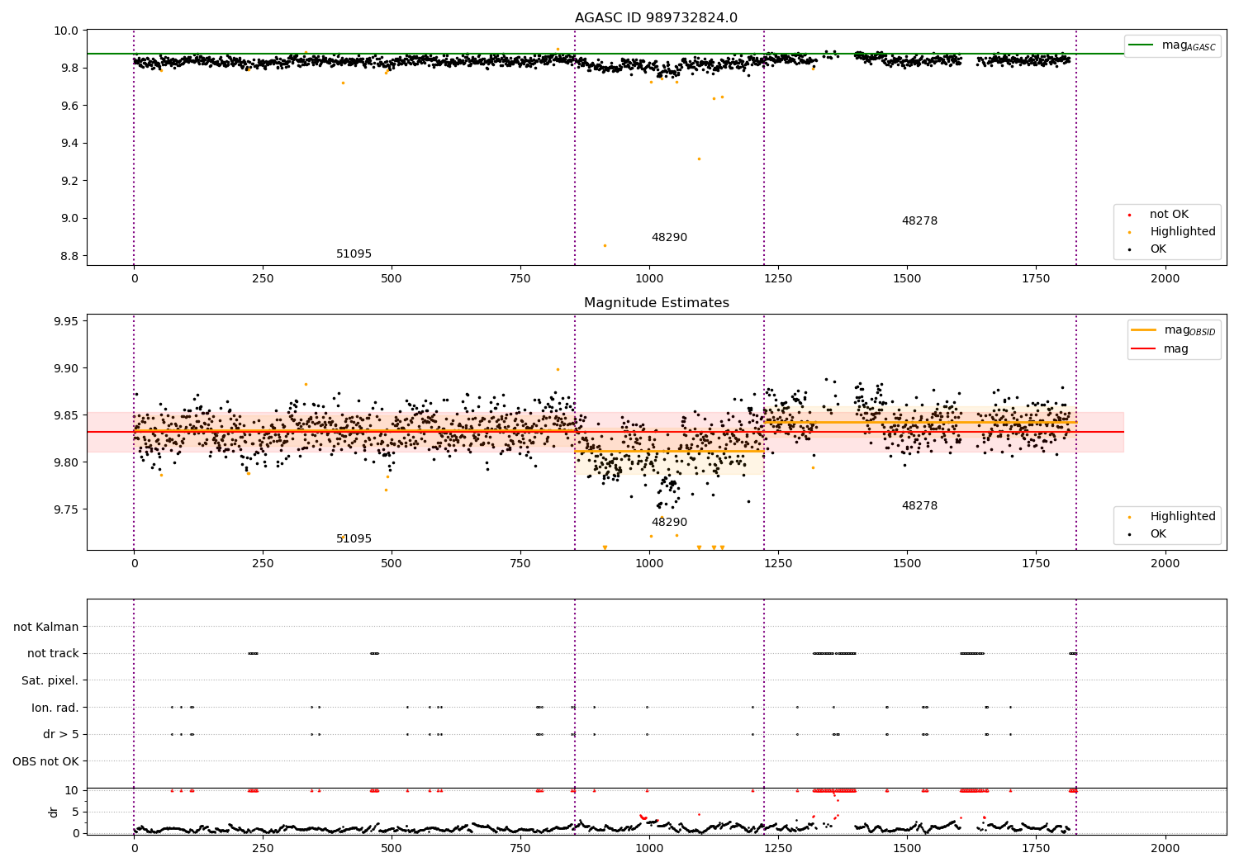Click the 'not Kalman' row label
The height and width of the screenshot is (867, 1239).
[46, 628]
